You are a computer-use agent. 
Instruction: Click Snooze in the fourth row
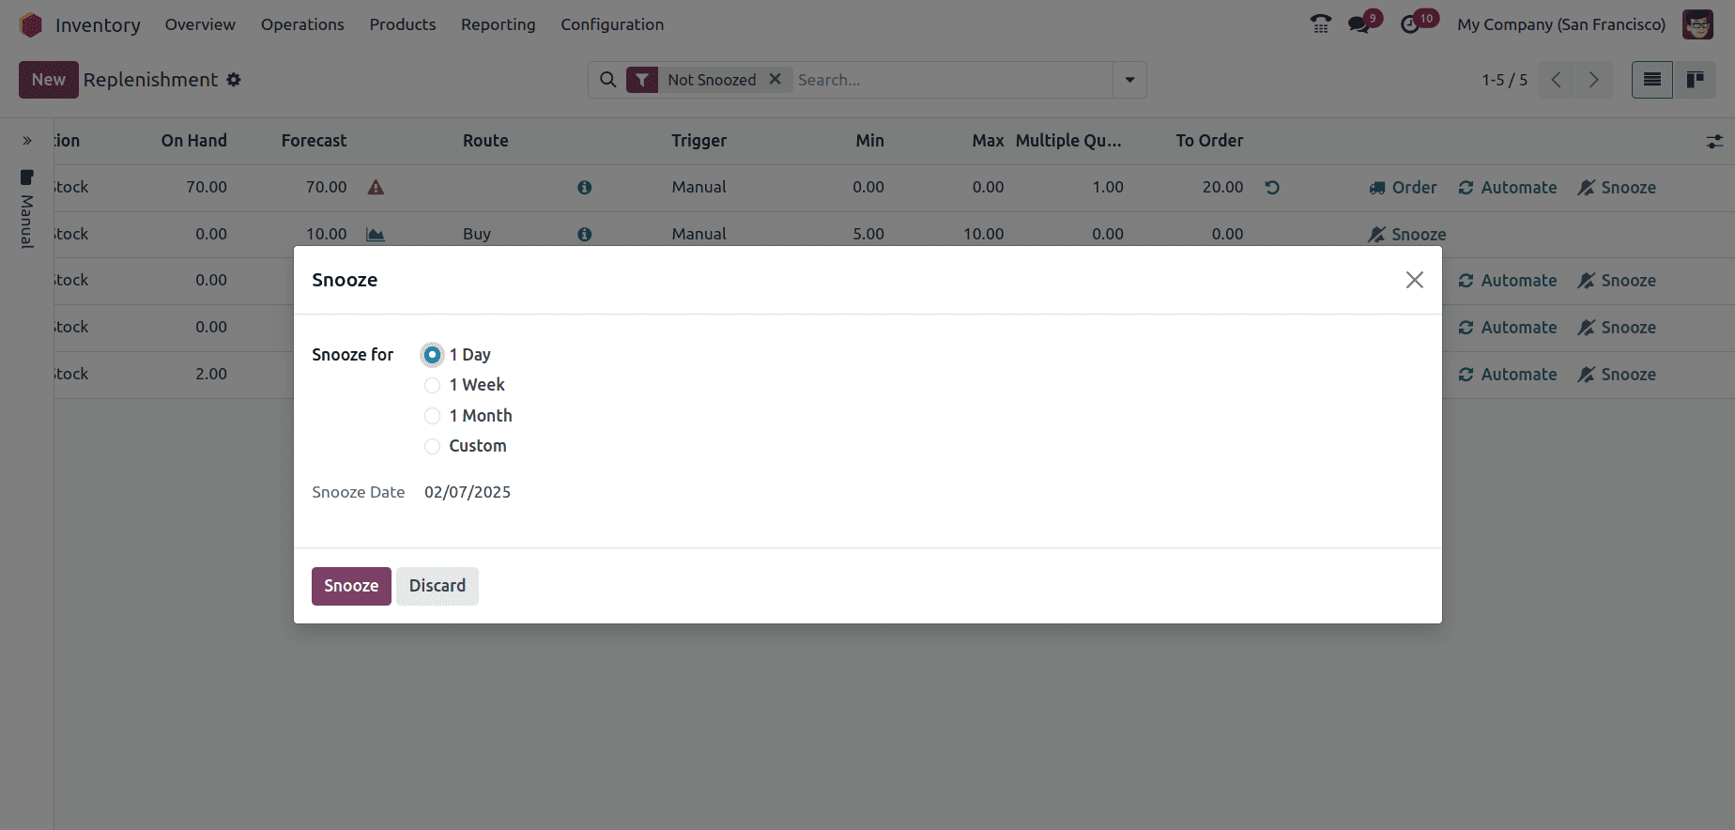pyautogui.click(x=1617, y=328)
